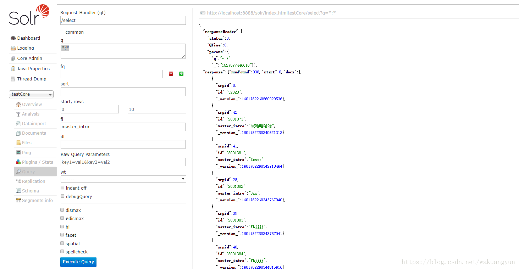
Task: Enable hl highlighting checkbox
Action: (x=62, y=226)
